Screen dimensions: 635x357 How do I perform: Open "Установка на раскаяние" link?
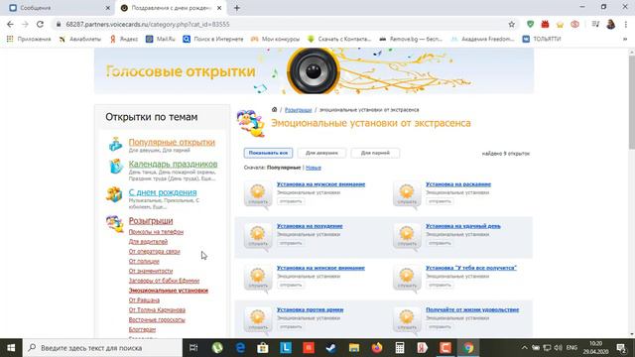pos(458,184)
